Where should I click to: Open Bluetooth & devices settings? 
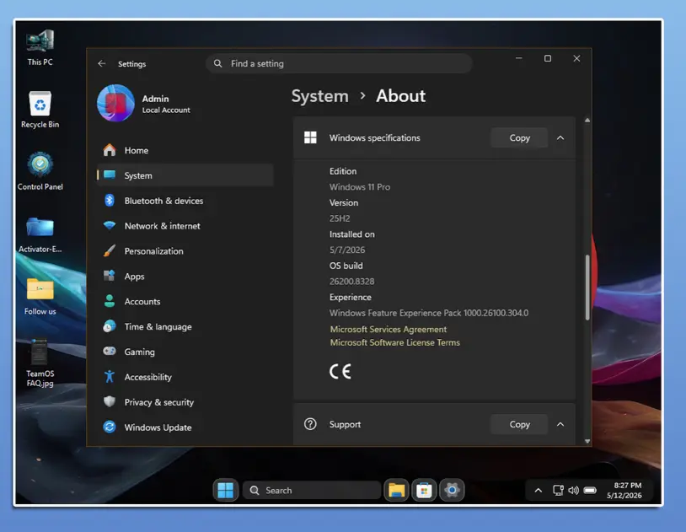pyautogui.click(x=185, y=201)
